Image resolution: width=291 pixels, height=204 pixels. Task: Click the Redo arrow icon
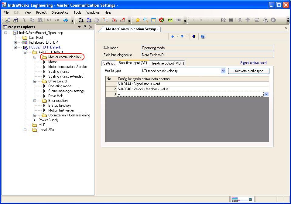pos(57,20)
